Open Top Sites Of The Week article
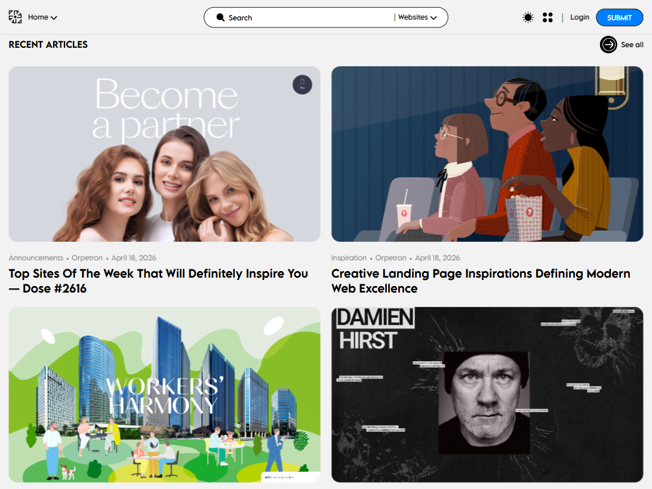Viewport: 652px width, 489px height. [x=158, y=281]
